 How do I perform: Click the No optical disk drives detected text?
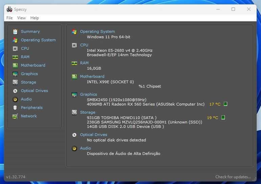pyautogui.click(x=116, y=140)
